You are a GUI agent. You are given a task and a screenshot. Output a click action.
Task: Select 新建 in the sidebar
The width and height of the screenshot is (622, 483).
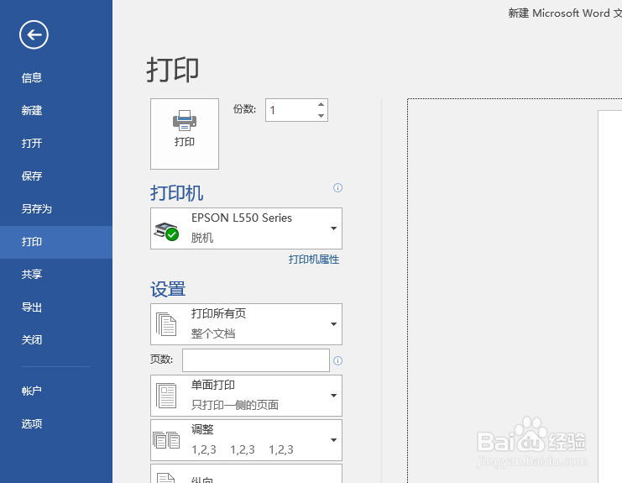point(32,110)
